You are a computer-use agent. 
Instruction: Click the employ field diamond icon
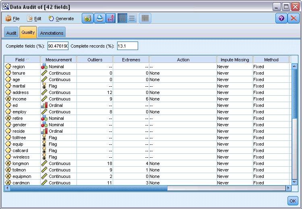8,112
